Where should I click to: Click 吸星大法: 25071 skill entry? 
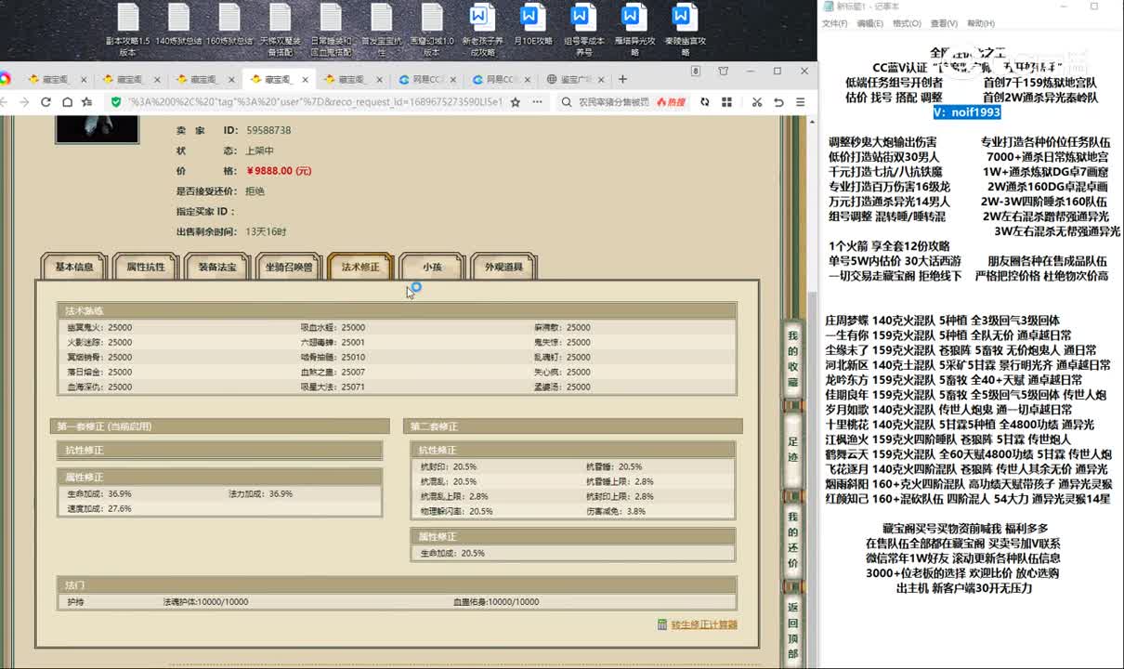click(x=333, y=387)
